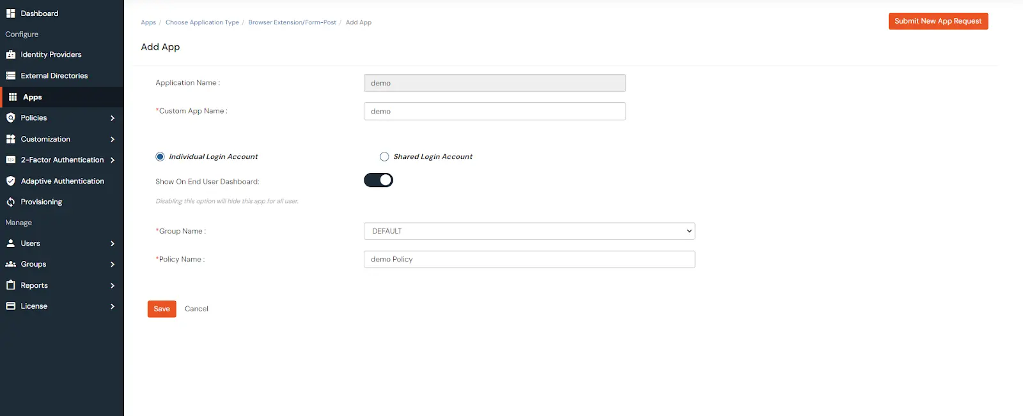Expand the 2-Factor Authentication chevron

113,160
